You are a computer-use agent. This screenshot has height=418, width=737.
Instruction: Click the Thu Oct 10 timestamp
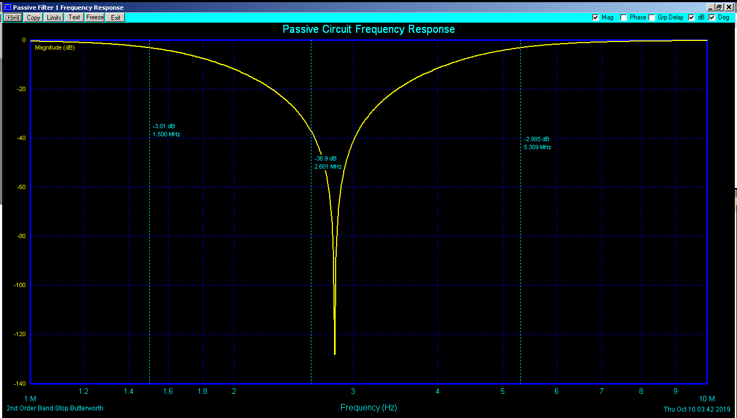tap(697, 409)
